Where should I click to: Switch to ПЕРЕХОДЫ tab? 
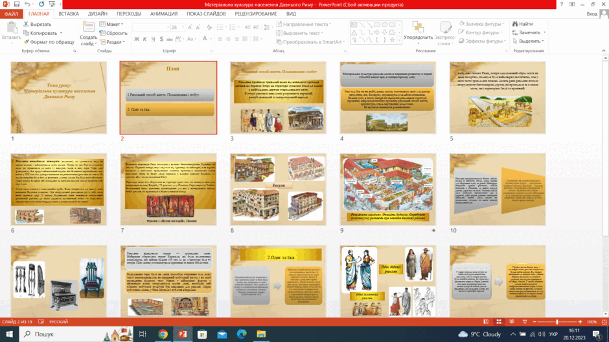128,14
